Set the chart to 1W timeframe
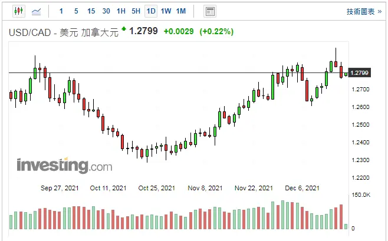Viewport: 388px width, 241px height. point(166,11)
